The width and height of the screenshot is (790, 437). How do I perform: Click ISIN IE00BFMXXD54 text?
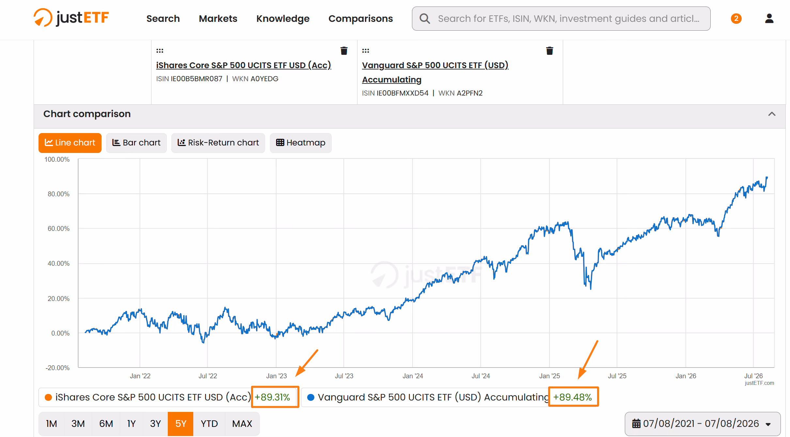point(395,93)
